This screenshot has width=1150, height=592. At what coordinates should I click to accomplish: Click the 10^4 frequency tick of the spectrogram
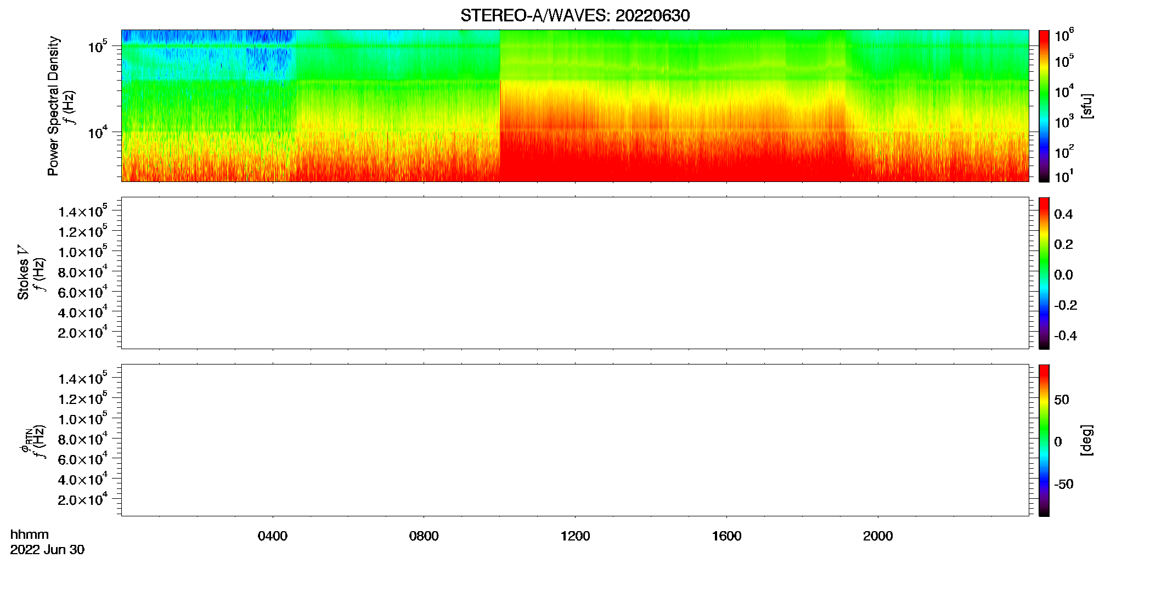coord(98,132)
